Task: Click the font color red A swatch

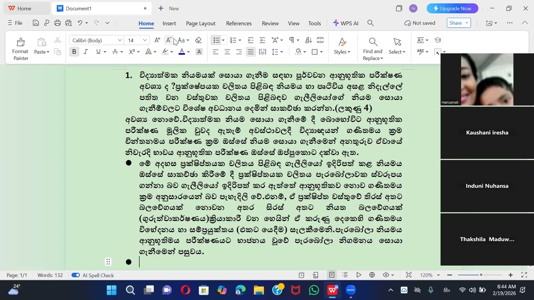Action: 181,52
